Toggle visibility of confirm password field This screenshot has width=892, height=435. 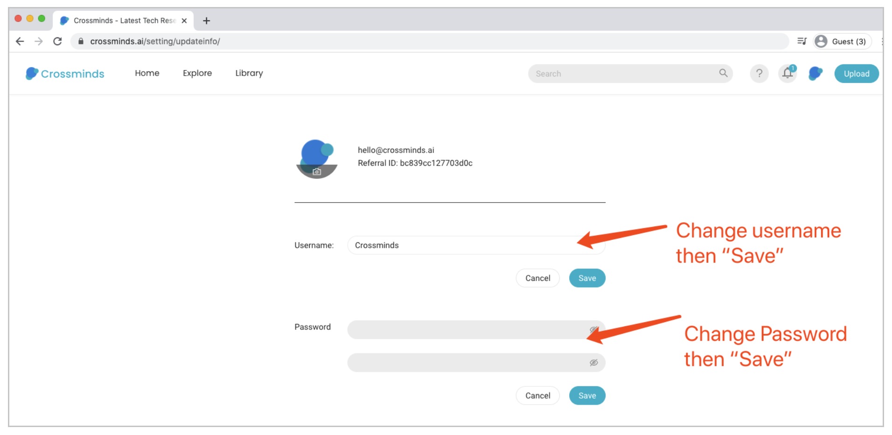click(594, 363)
